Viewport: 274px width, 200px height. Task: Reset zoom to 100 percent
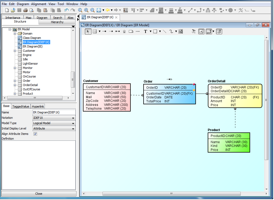80,10
